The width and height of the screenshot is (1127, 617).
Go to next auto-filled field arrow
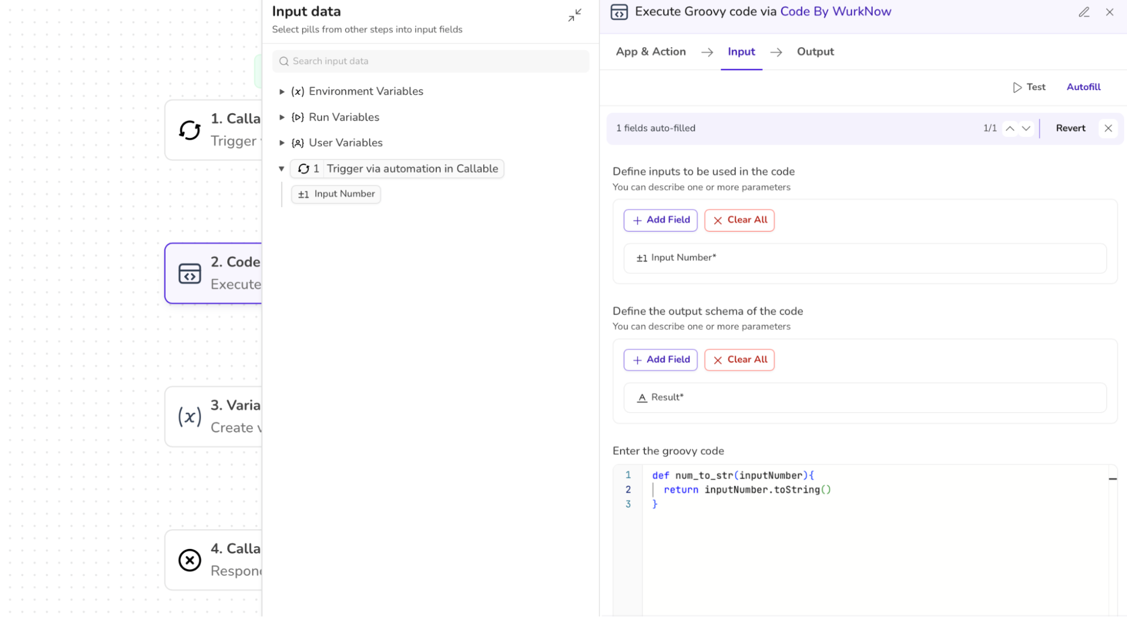click(x=1026, y=128)
